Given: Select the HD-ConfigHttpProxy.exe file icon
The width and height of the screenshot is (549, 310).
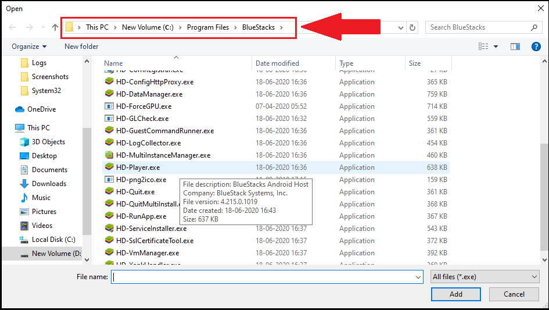Looking at the screenshot, I should tap(109, 81).
